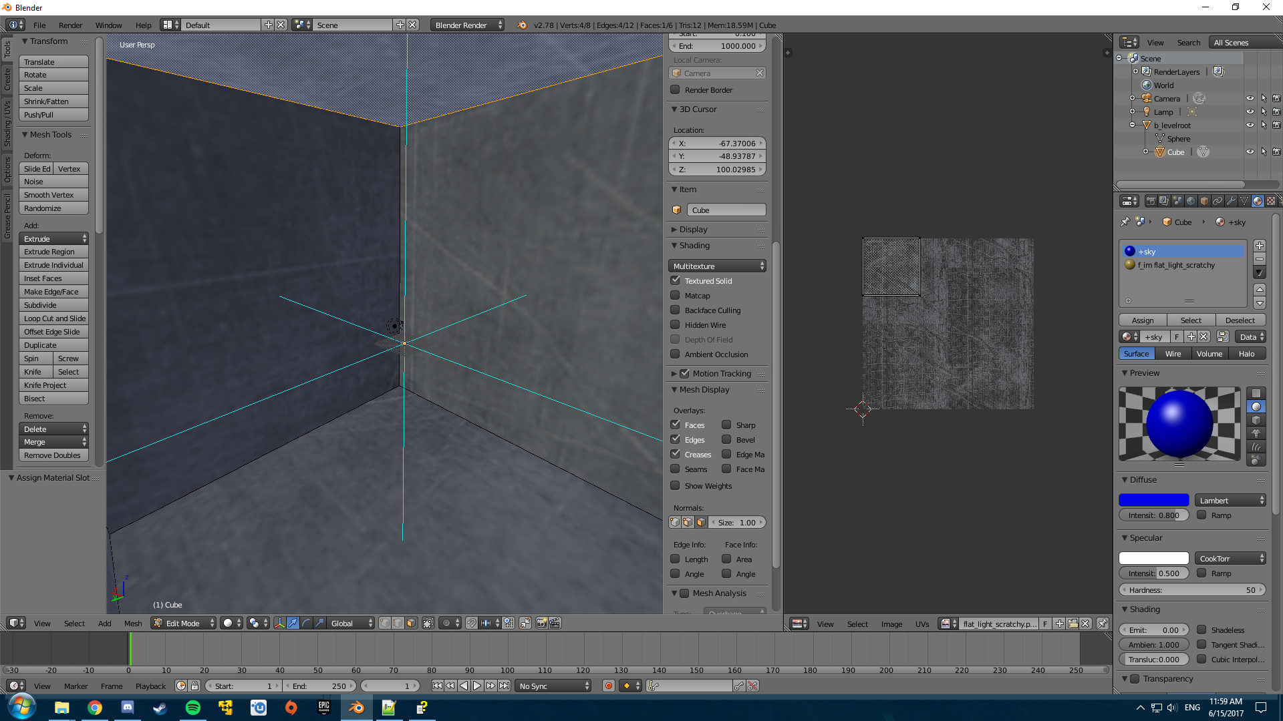Click the add material slot plus icon
Viewport: 1283px width, 721px height.
1260,246
